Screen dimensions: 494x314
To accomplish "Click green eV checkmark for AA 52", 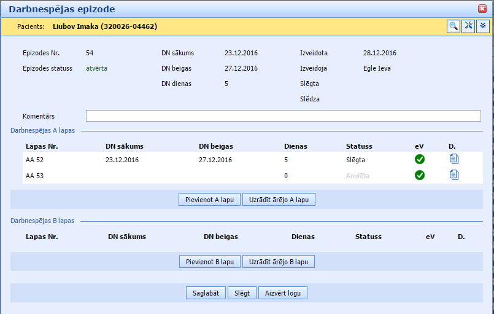I will [x=420, y=159].
